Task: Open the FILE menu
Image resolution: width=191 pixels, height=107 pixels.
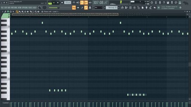Action: (x=2, y=8)
